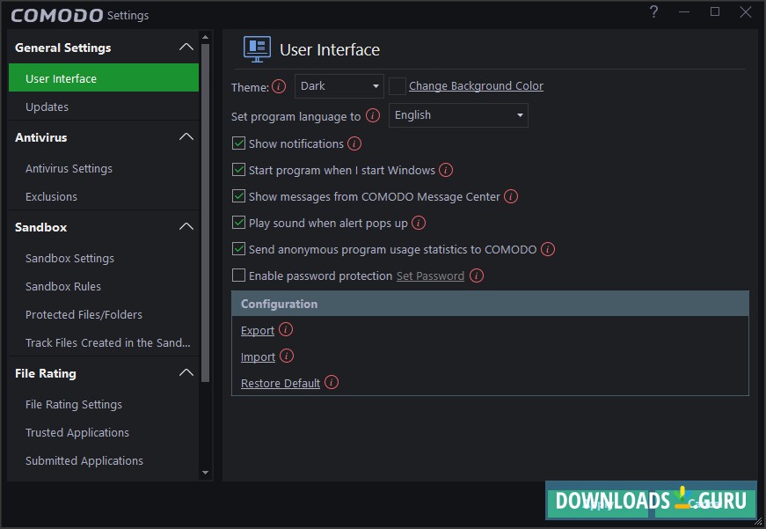Enable password protection
The image size is (766, 529).
(x=238, y=276)
